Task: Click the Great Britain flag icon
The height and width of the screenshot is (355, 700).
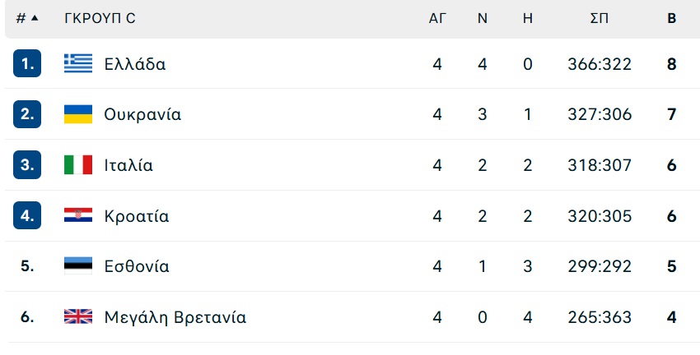Action: [78, 316]
